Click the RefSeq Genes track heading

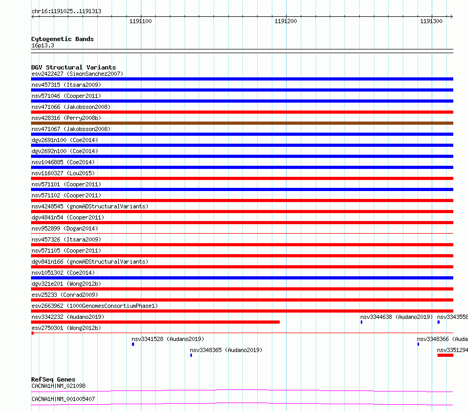(53, 379)
